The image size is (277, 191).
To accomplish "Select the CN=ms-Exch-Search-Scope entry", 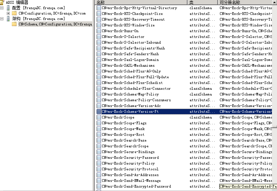I will point(125,146).
